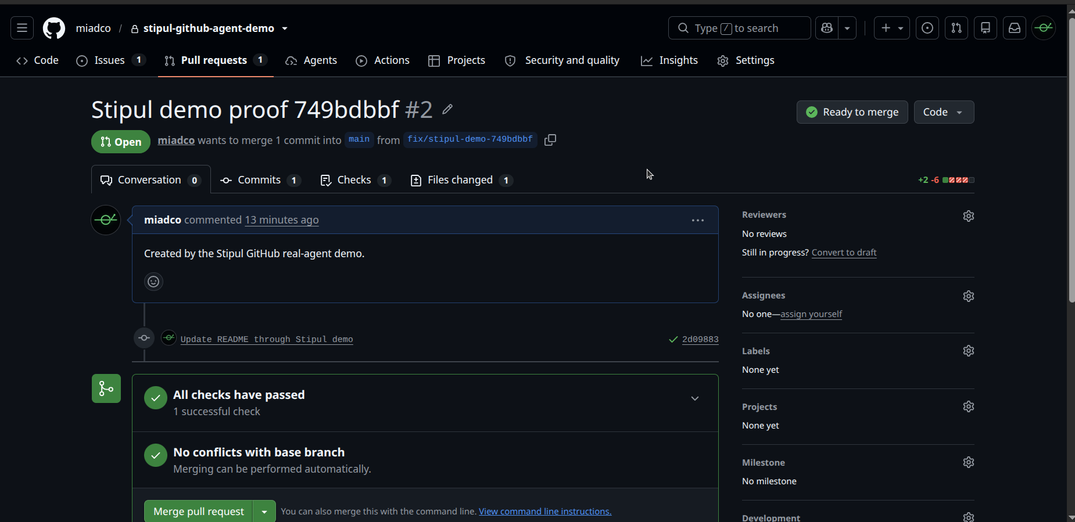Open the hamburger navigation menu
The width and height of the screenshot is (1075, 522).
pos(22,28)
